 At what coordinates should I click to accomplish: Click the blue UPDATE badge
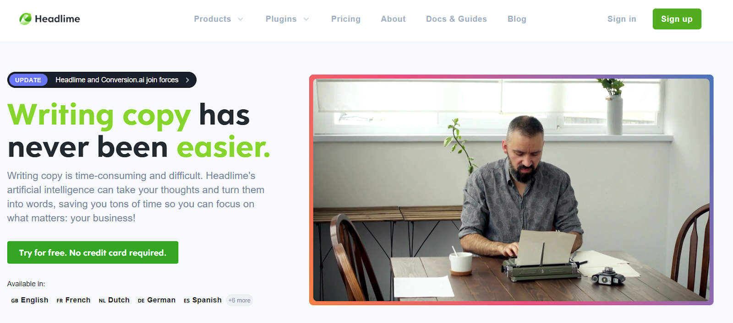pos(28,80)
